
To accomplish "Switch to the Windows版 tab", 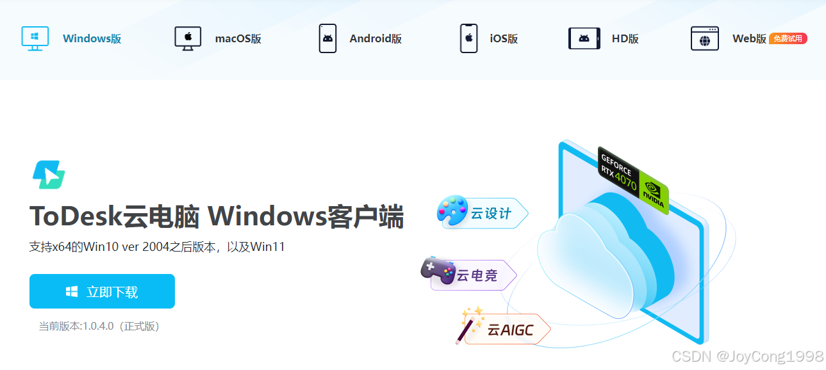I will point(92,38).
